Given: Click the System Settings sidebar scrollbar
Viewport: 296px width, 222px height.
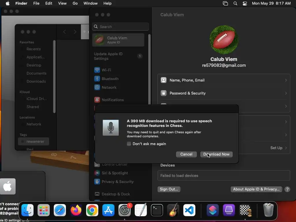Looking at the screenshot, I should coord(149,69).
